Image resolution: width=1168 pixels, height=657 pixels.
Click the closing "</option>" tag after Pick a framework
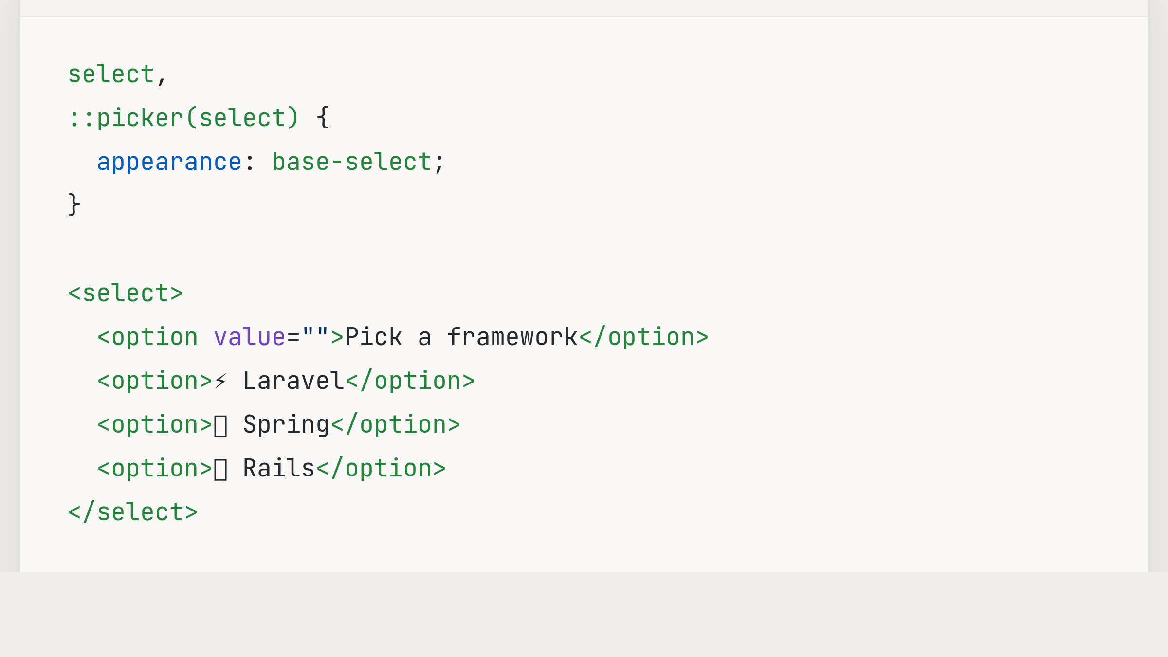click(643, 337)
